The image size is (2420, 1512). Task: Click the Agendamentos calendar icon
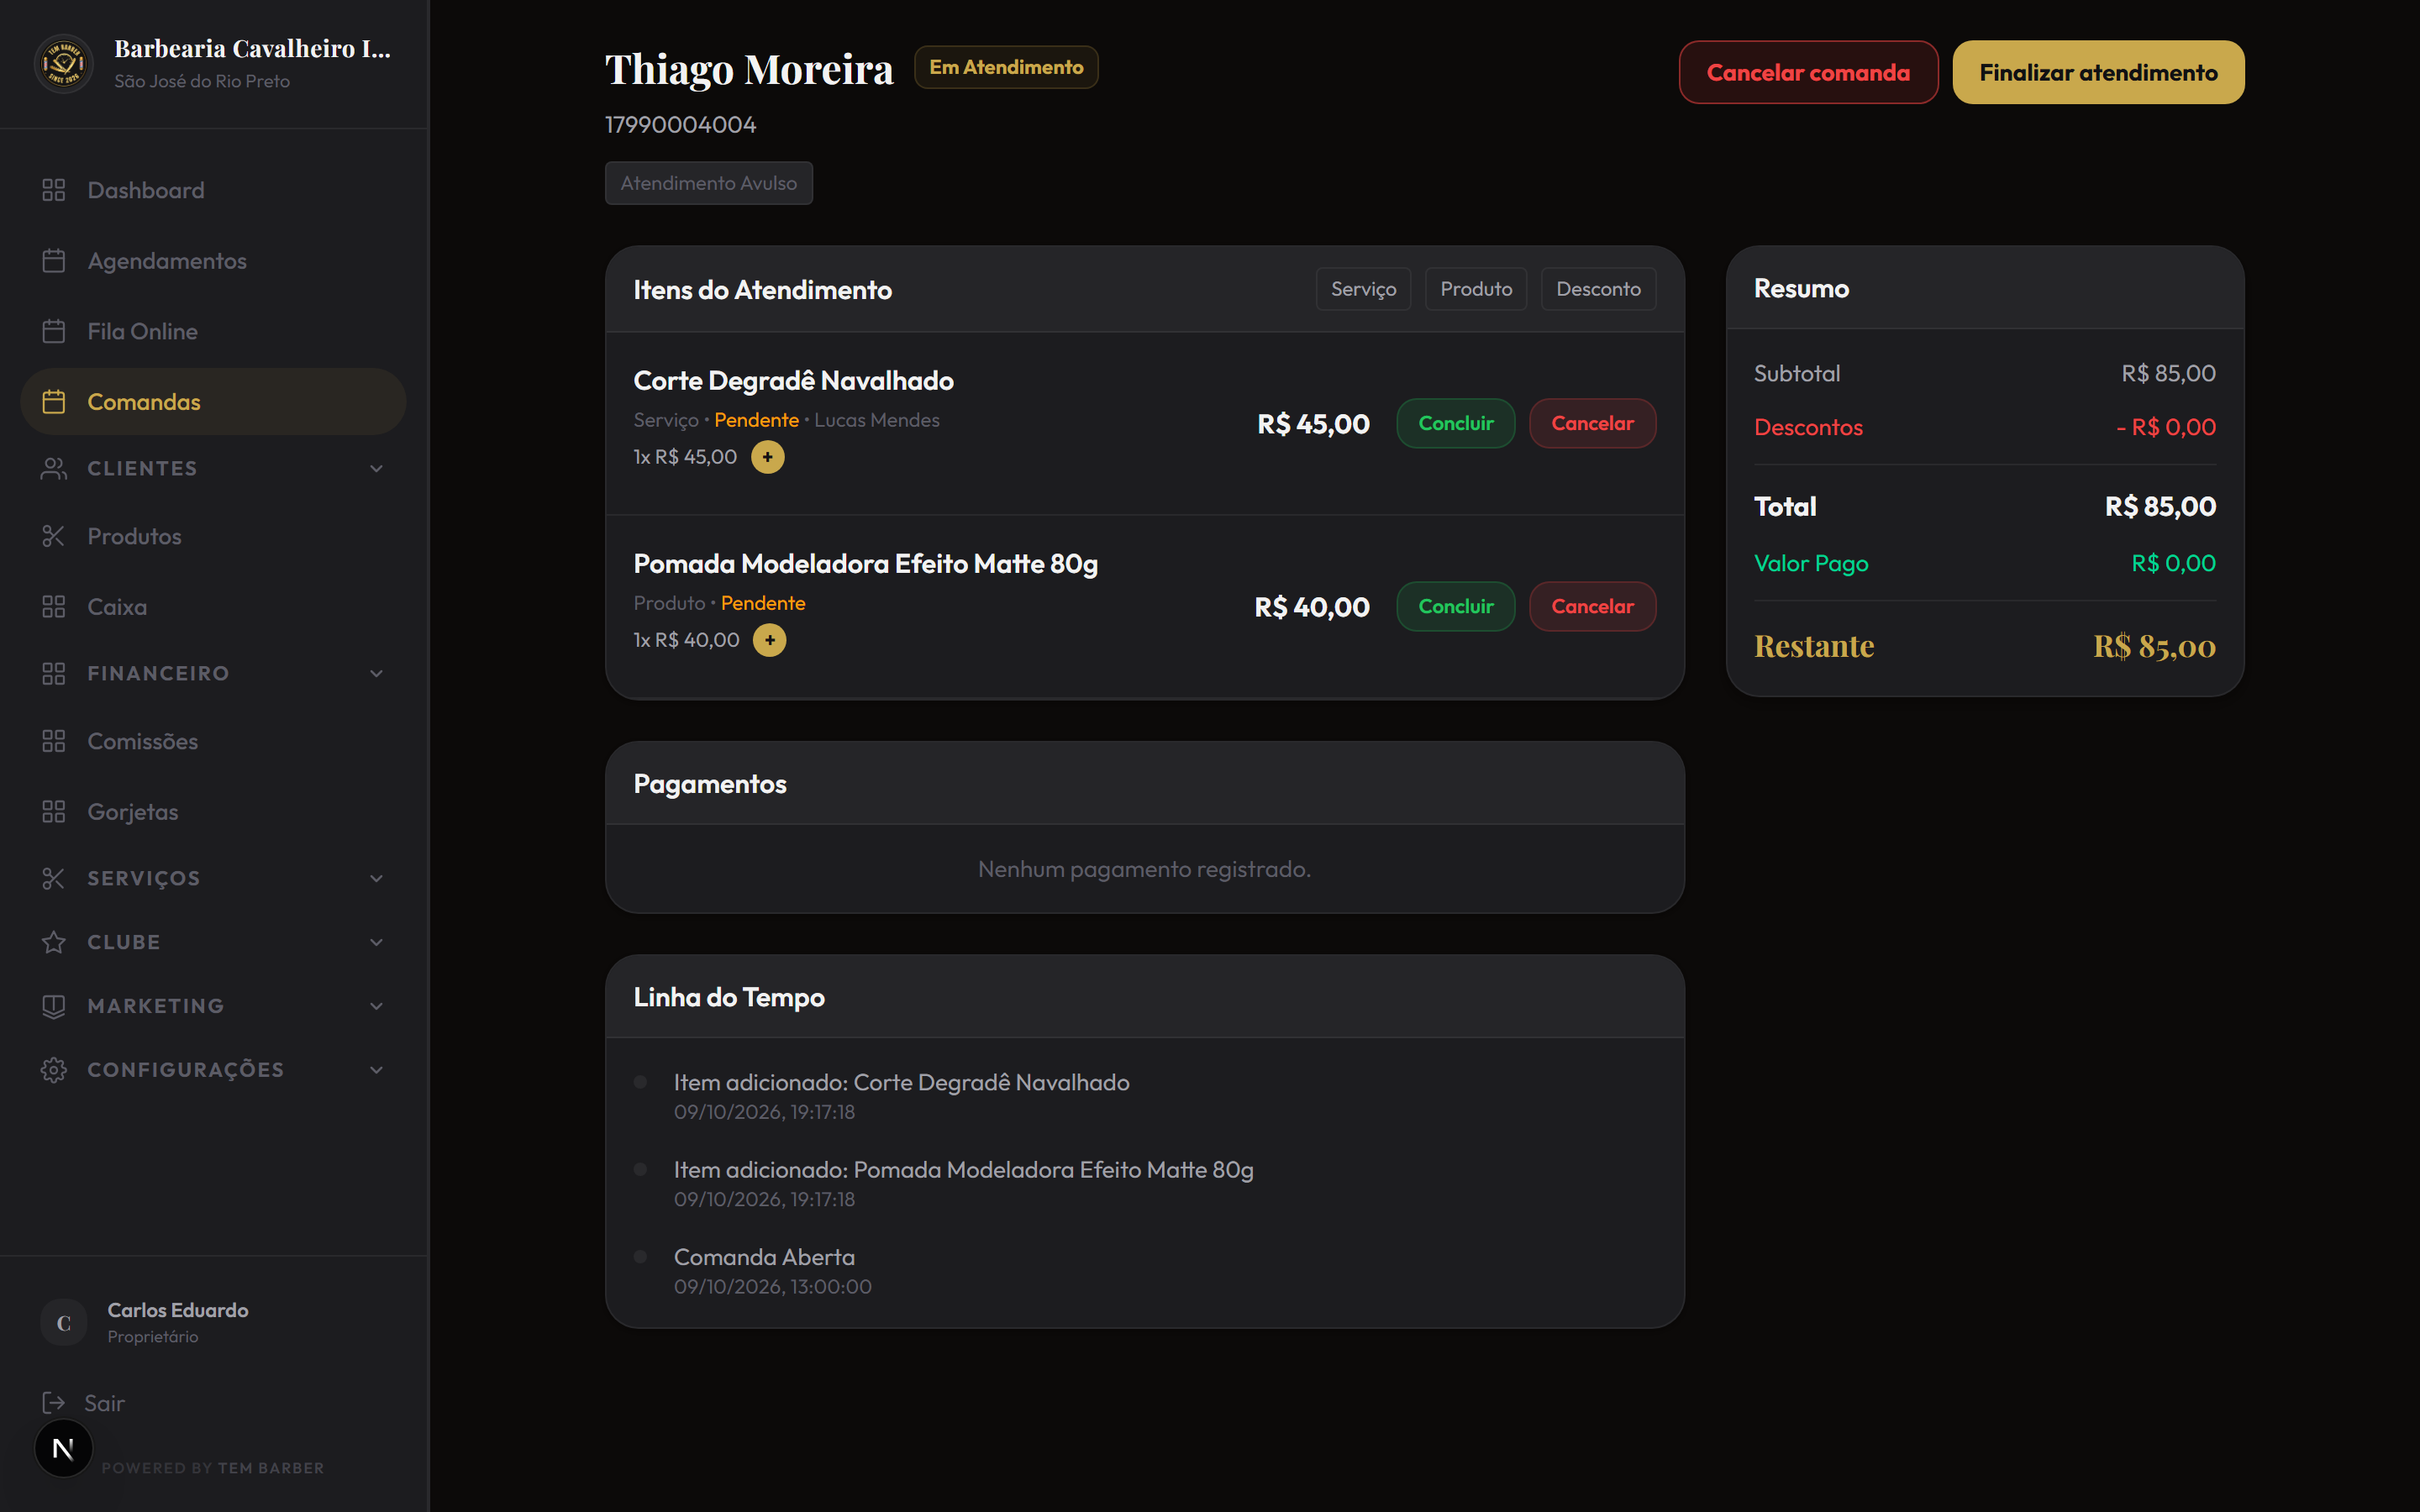pos(54,261)
